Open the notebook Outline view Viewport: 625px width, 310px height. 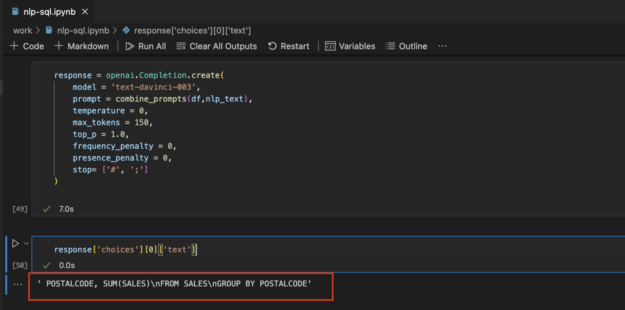pyautogui.click(x=406, y=46)
